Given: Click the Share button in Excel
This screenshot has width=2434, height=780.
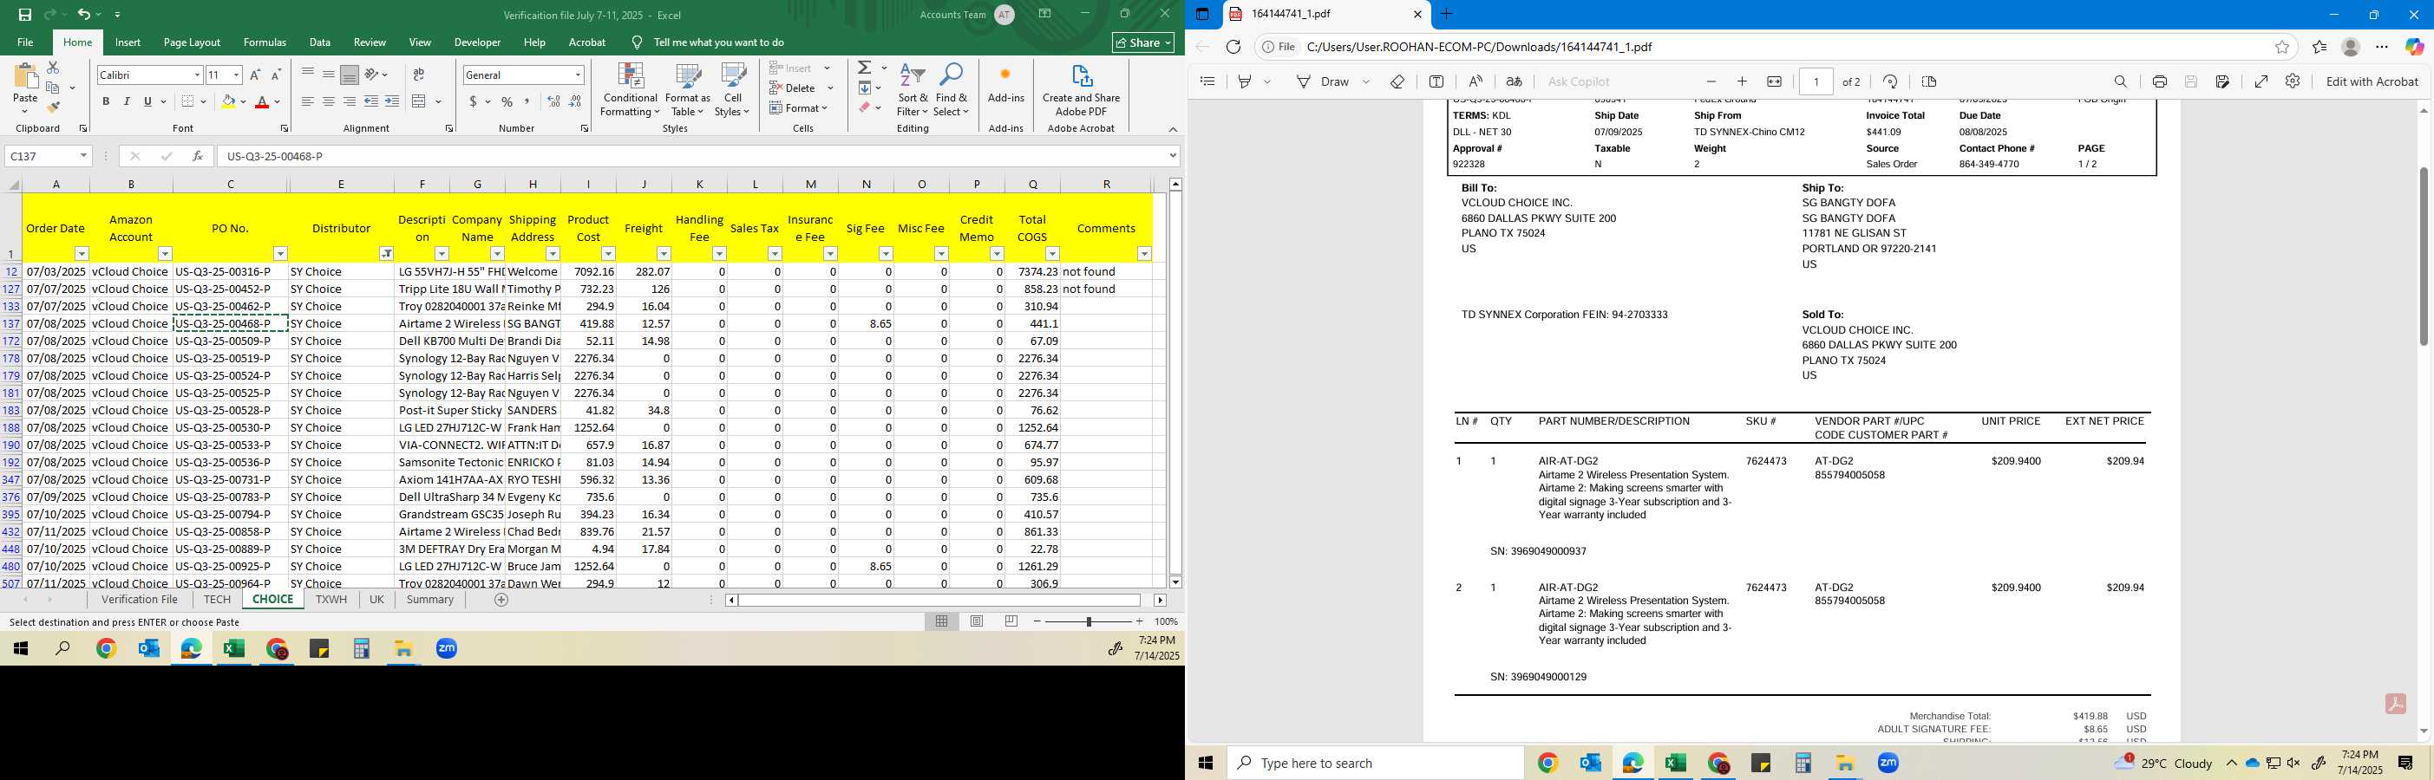Looking at the screenshot, I should coord(1143,42).
